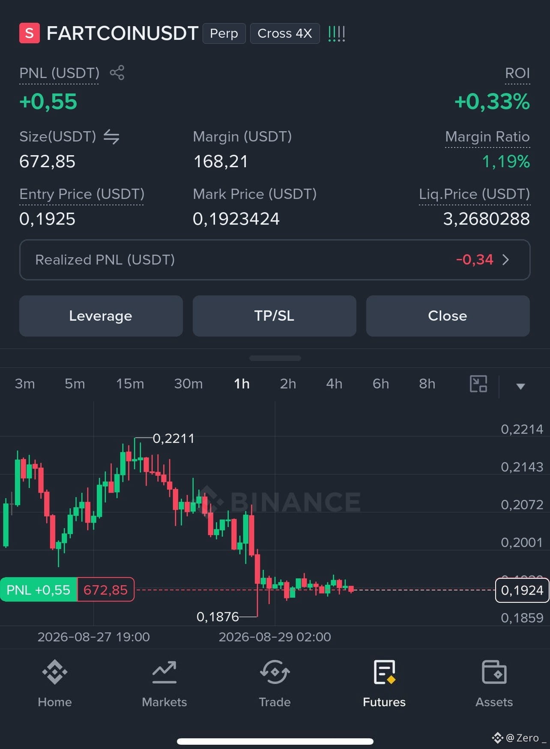Screen dimensions: 550x749
Task: Open the Trade tab
Action: click(x=275, y=683)
